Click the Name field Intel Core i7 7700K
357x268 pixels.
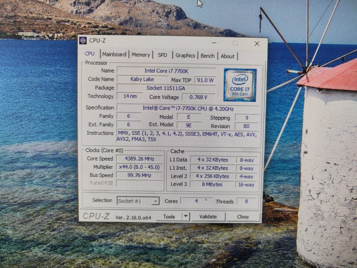pyautogui.click(x=167, y=71)
